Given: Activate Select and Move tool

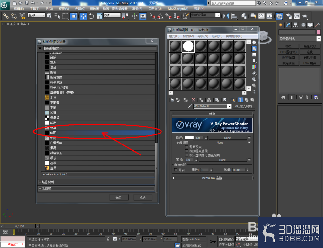Looking at the screenshot, I should tap(83, 16).
